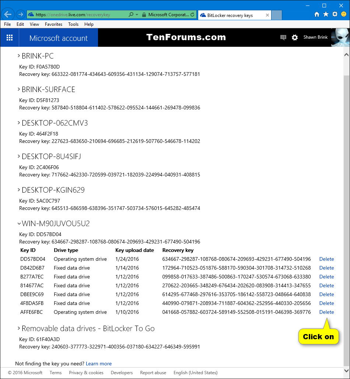Close the BitLocker recovery keys tab
This screenshot has width=350, height=379.
267,15
